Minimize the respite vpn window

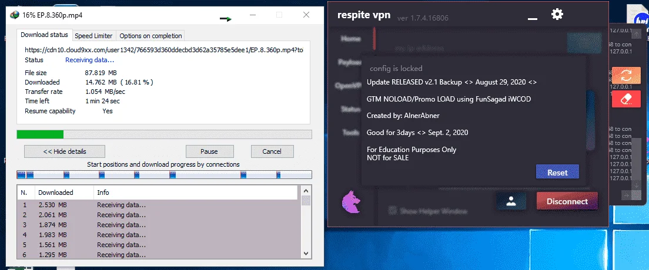tap(533, 19)
